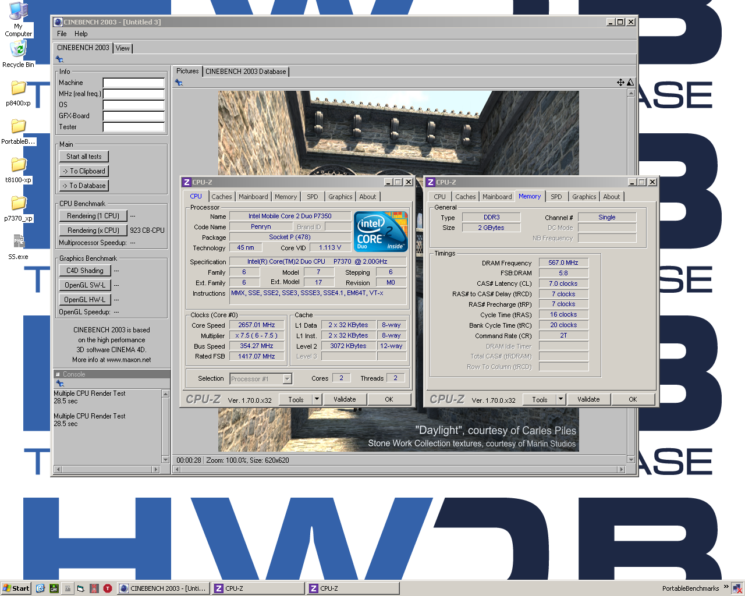Select the Pictures tab
Viewport: 745px width, 596px height.
[x=187, y=71]
